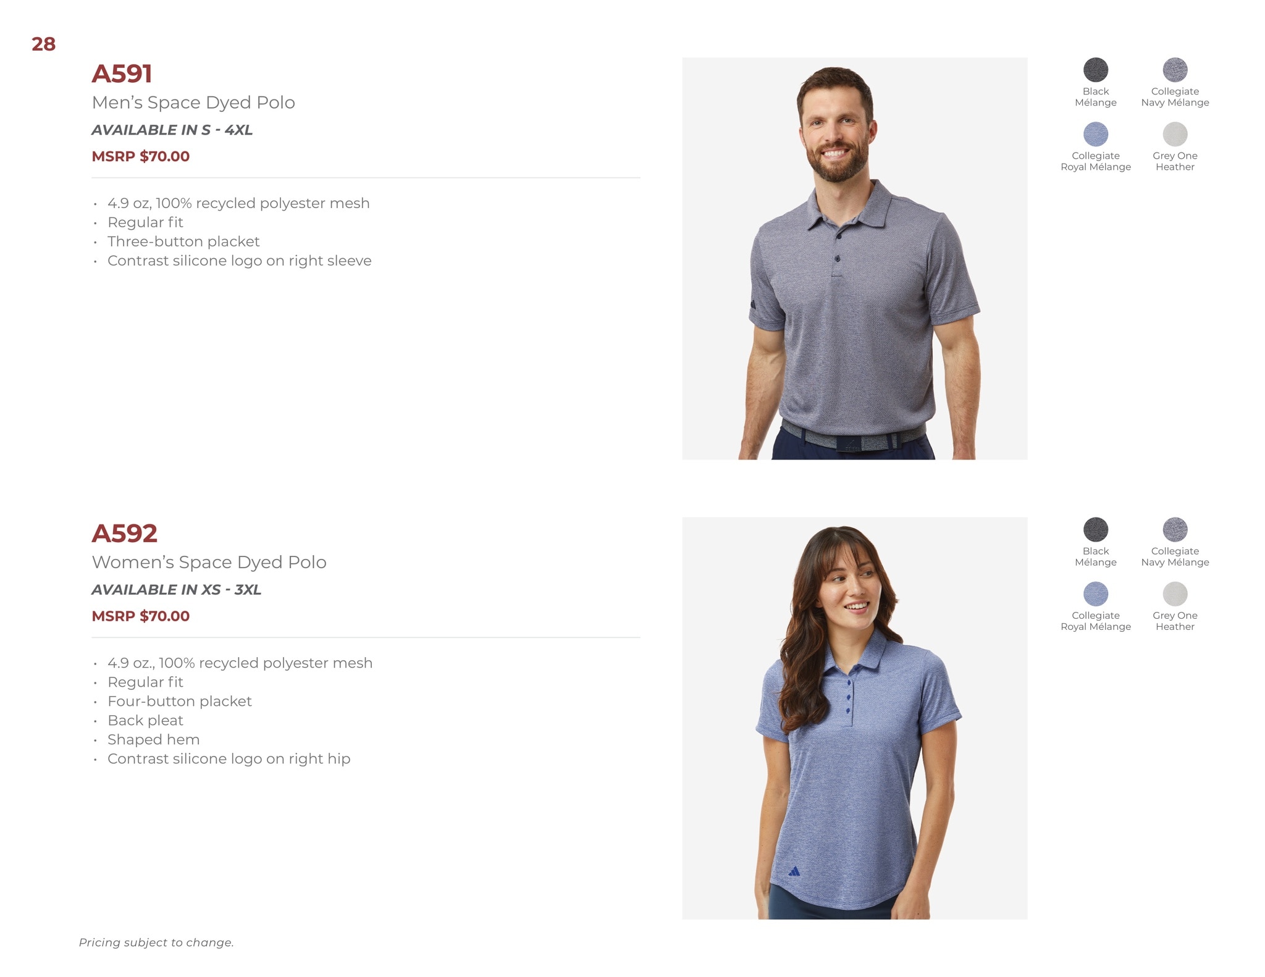The height and width of the screenshot is (977, 1265).
Task: Pick the A592 Collegiate Royal Mélange swatch
Action: [x=1096, y=593]
